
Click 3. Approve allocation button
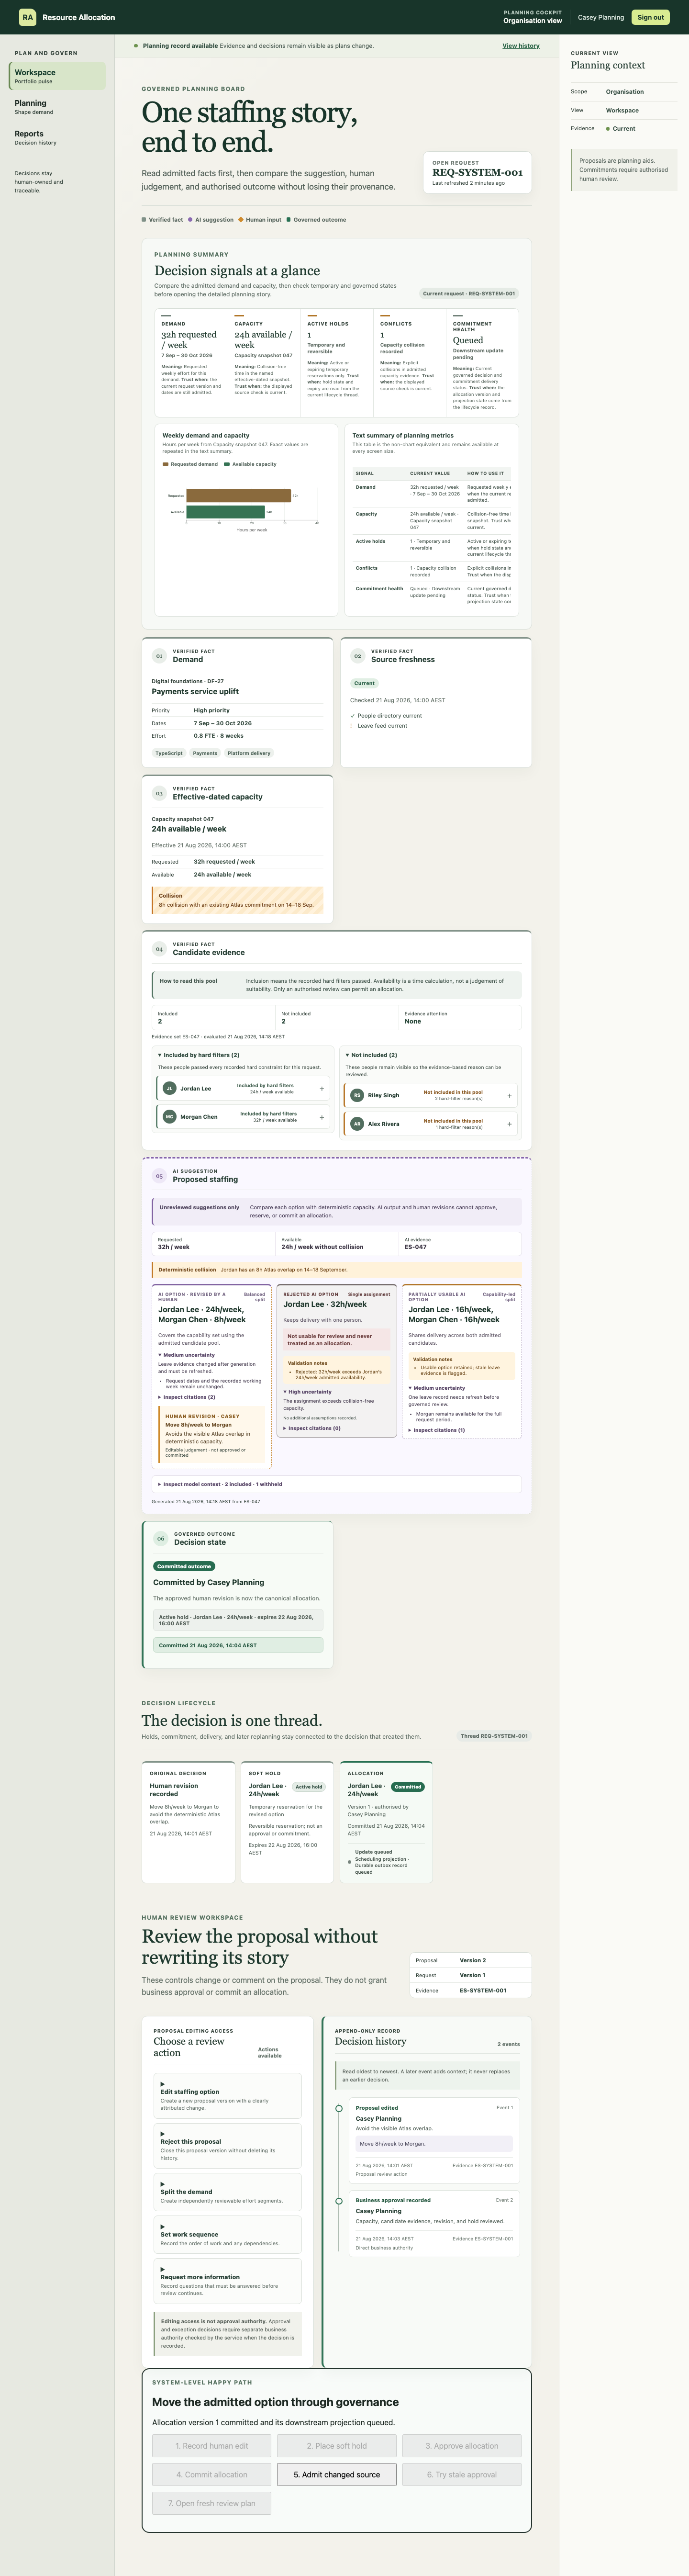point(462,2446)
